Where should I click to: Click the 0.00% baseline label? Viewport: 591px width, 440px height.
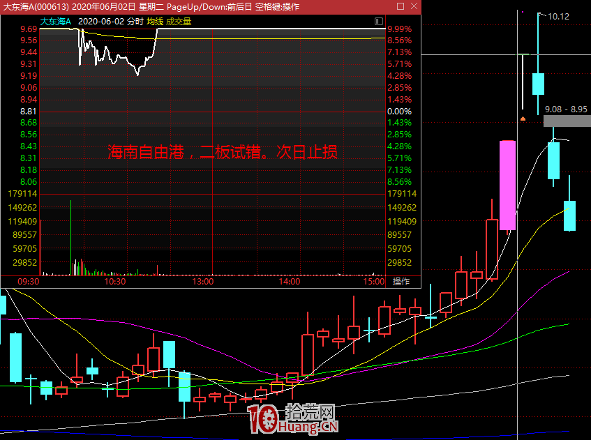tap(400, 112)
